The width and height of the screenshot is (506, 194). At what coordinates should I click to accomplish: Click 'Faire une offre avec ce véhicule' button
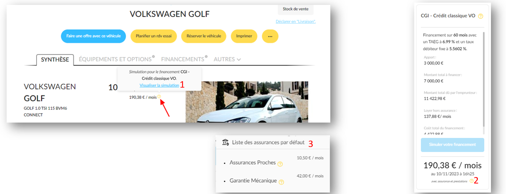click(93, 36)
